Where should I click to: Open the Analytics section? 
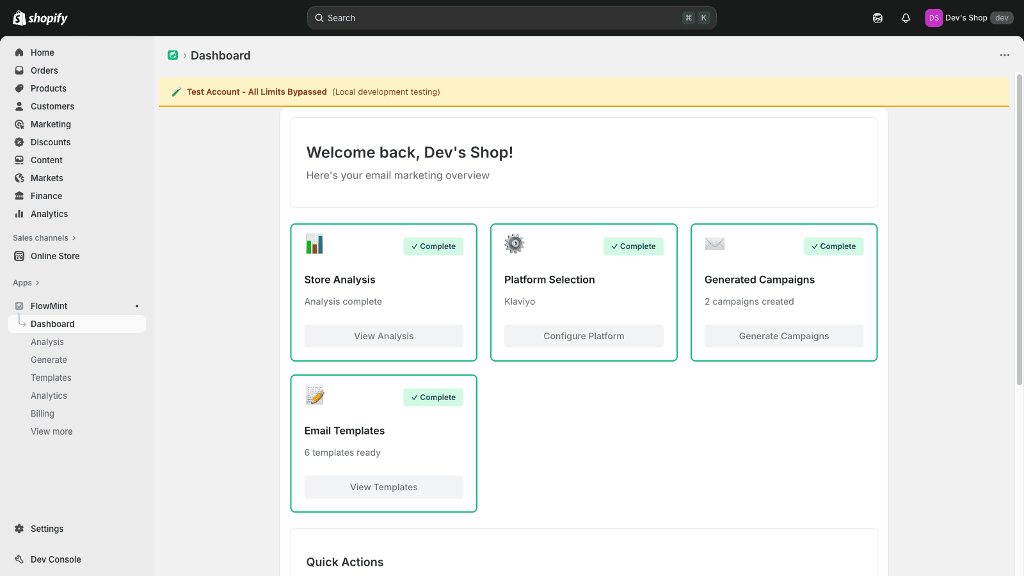click(x=49, y=214)
